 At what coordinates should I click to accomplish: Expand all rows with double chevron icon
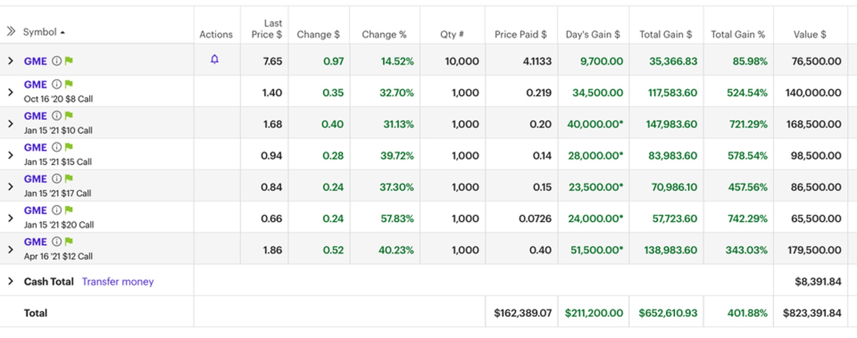coord(11,31)
